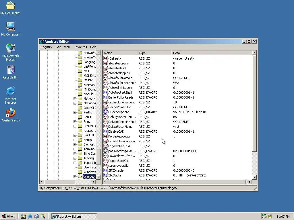Click the tree pane scroll up arrow
Screen dimensions: 294x220
(x=98, y=53)
